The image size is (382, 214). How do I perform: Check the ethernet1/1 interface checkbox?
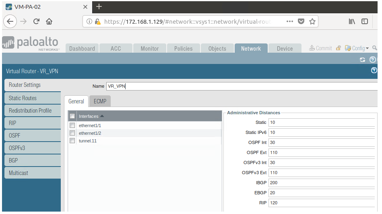72,126
